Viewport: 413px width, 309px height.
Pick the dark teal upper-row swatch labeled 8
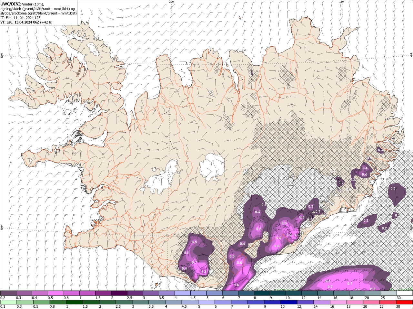[x=262, y=293]
